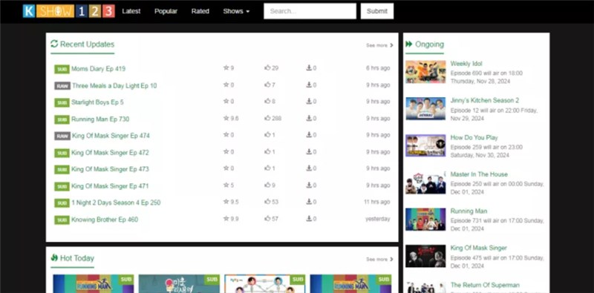Open 1 Night 2 Days Season 4 Ep 250

click(116, 203)
